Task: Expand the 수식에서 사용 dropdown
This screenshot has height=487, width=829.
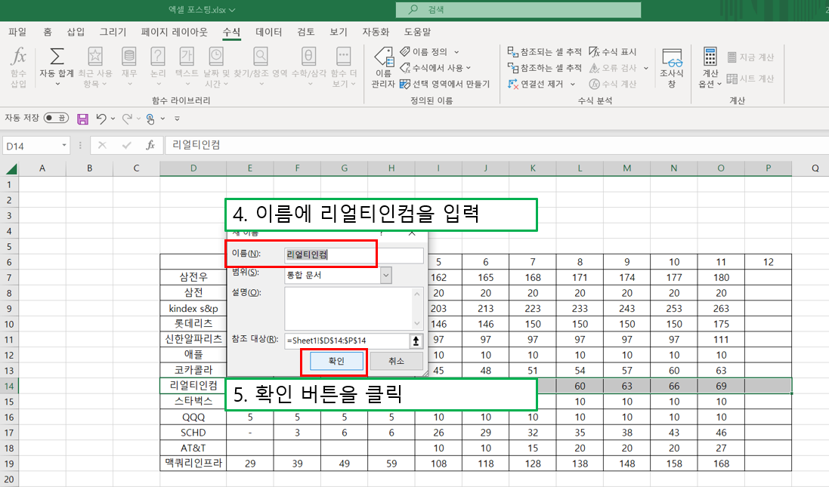Action: pyautogui.click(x=469, y=68)
